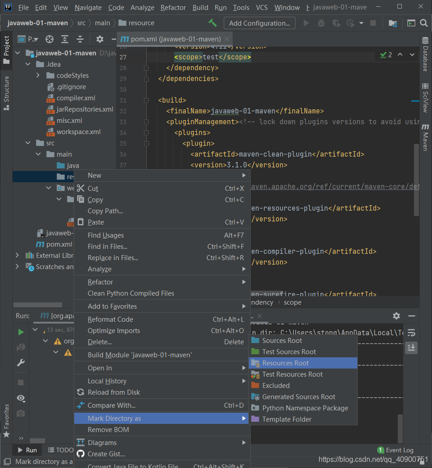Click the green Rerun icon in Run panel
Image resolution: width=432 pixels, height=468 pixels.
(x=21, y=332)
